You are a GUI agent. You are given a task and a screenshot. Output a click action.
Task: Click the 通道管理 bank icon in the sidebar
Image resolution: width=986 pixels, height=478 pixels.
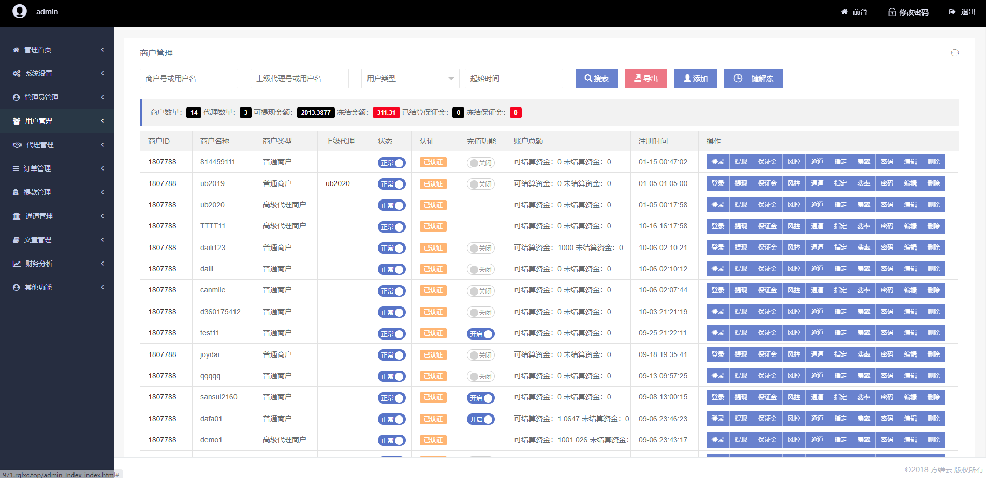17,216
